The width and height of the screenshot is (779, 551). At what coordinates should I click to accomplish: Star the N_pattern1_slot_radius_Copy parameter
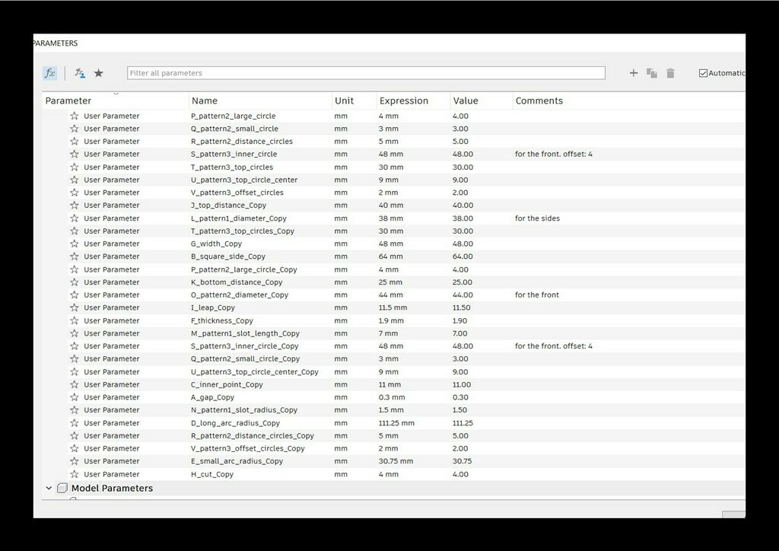pos(75,410)
